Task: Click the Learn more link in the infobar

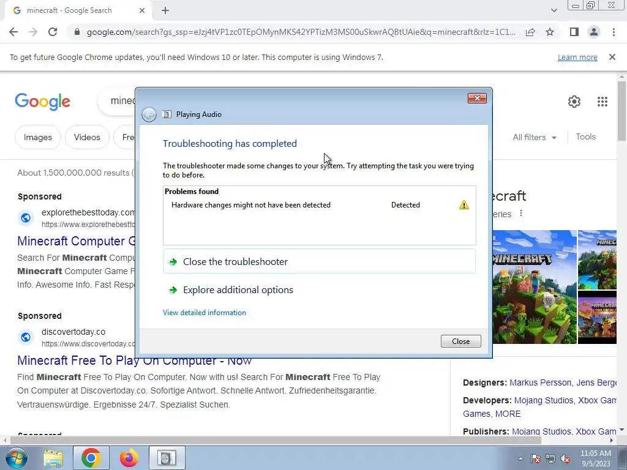Action: [577, 58]
